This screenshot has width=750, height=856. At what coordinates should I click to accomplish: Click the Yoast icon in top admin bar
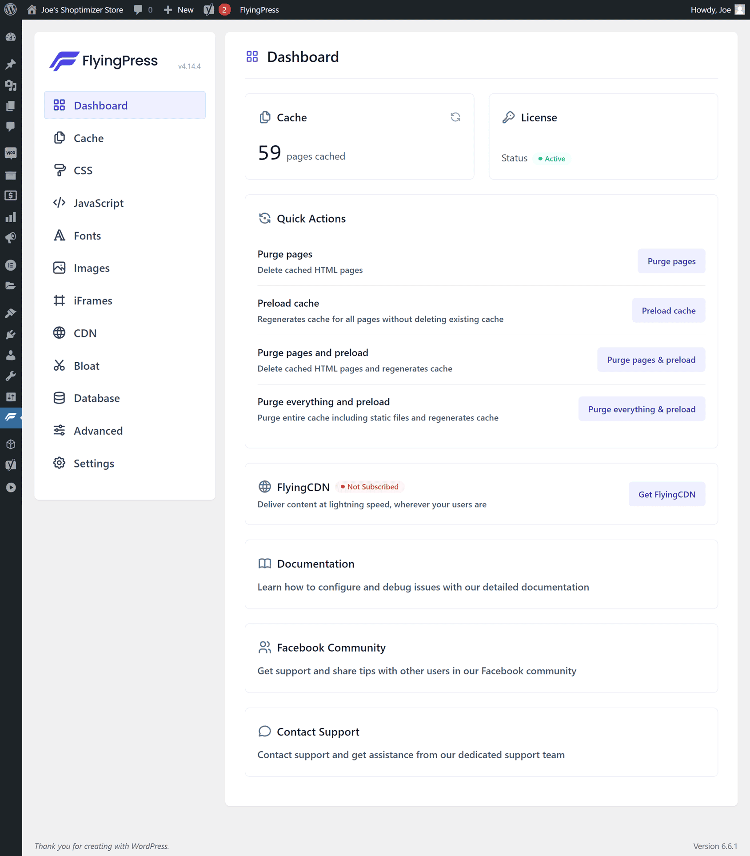pos(209,10)
